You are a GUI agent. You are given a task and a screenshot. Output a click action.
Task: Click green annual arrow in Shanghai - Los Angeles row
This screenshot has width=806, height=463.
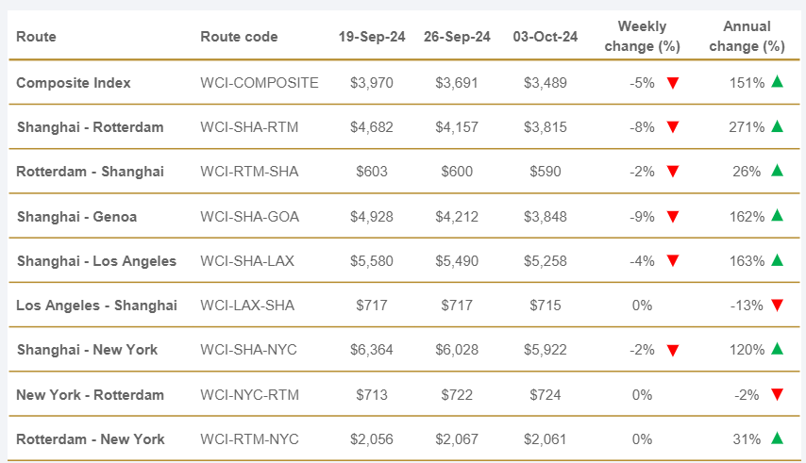point(777,260)
